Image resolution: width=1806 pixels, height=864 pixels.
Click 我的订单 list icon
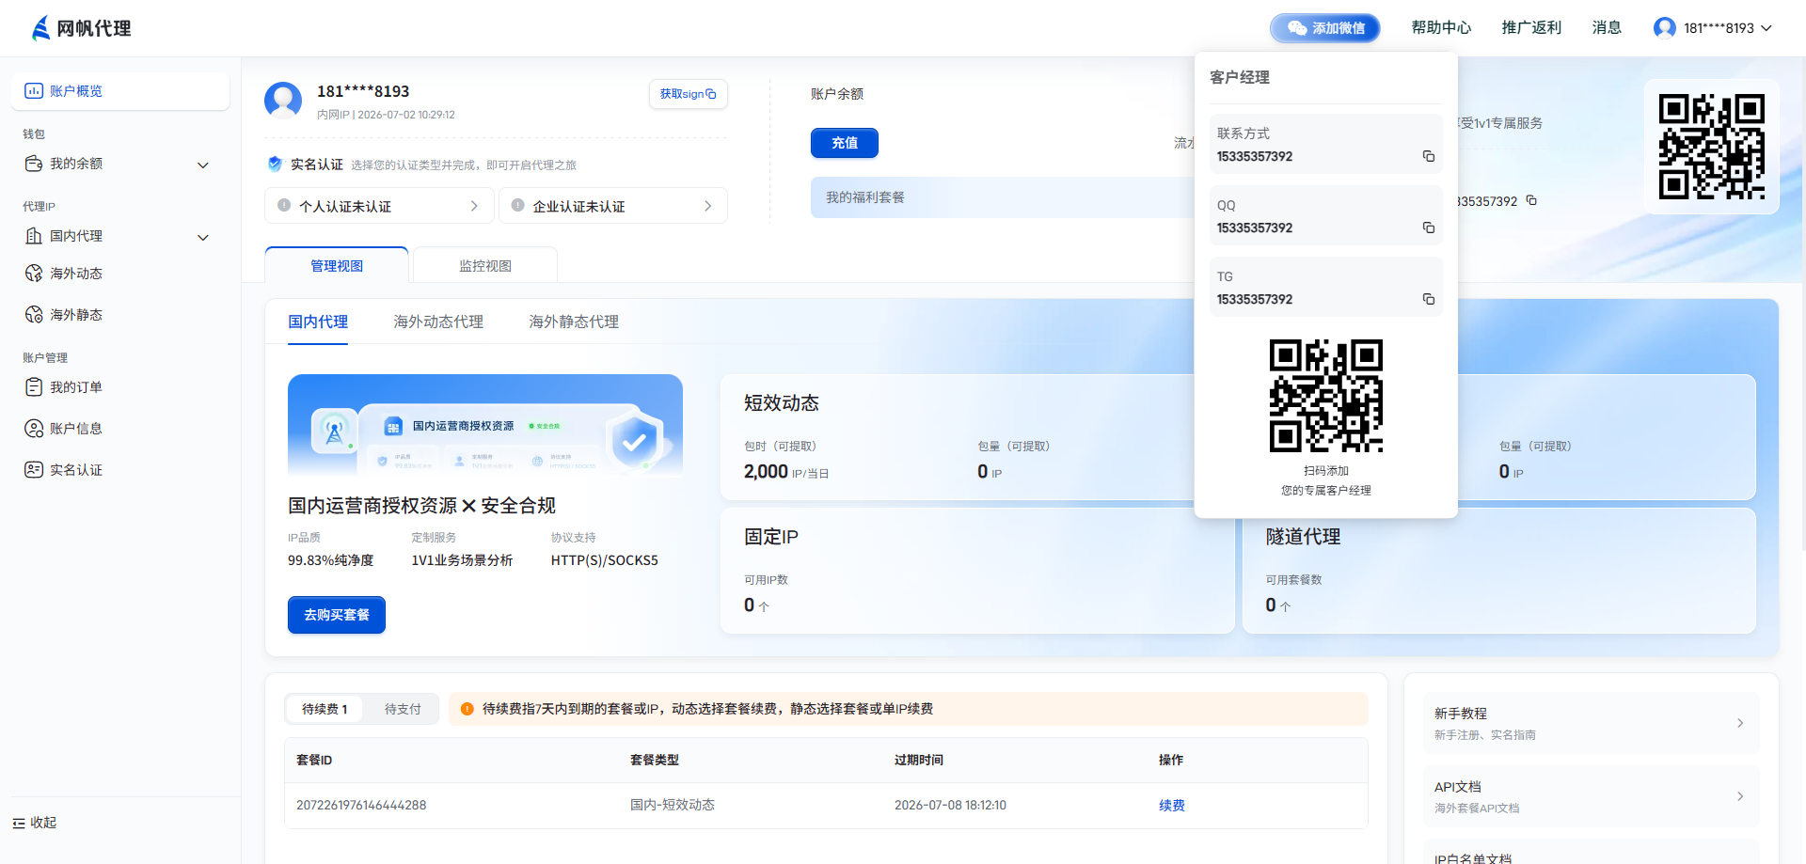click(34, 387)
